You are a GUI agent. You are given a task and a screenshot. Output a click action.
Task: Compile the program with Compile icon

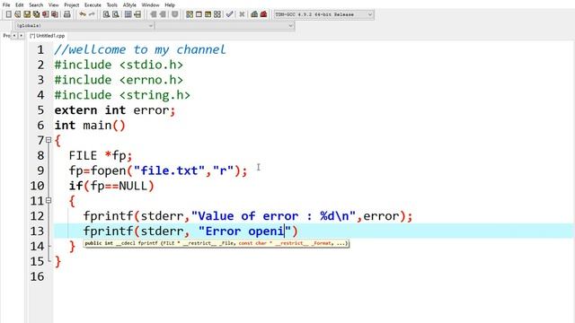190,14
